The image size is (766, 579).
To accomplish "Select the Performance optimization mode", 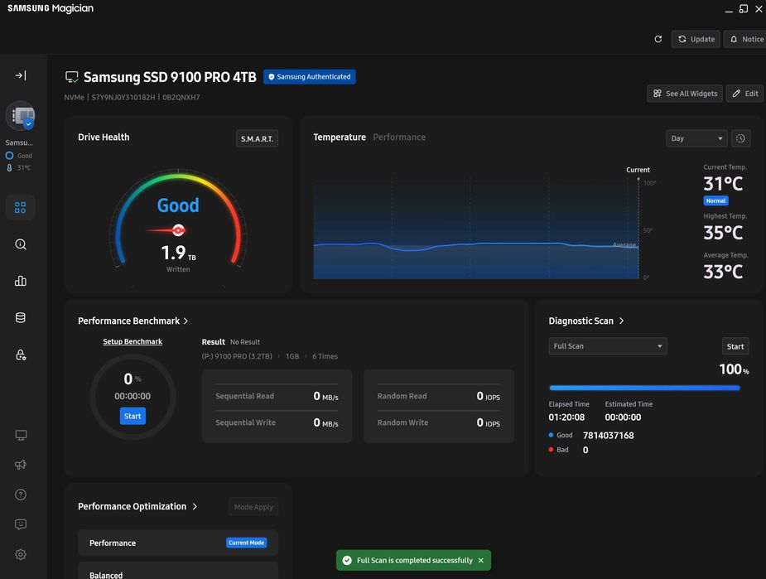I will [178, 543].
